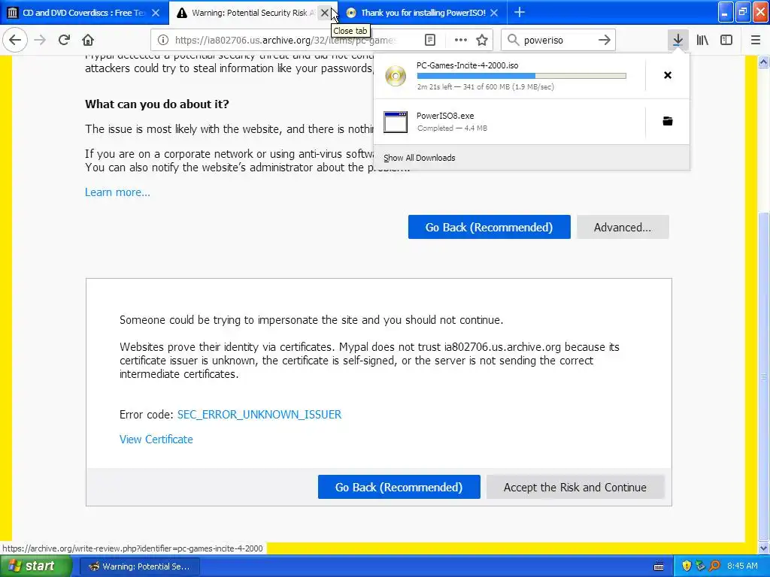Screen dimensions: 770x577
Task: Show site information icon in address bar
Action: pos(163,40)
